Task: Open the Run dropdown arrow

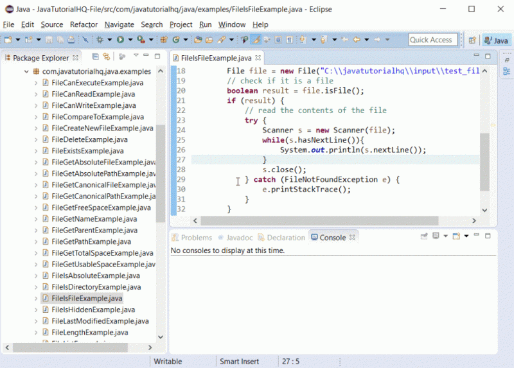Action: (x=130, y=40)
